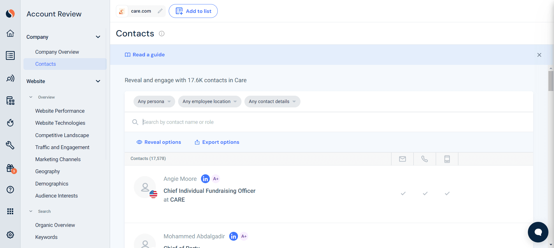Open Marketing Channels
554x248 pixels.
coord(58,159)
